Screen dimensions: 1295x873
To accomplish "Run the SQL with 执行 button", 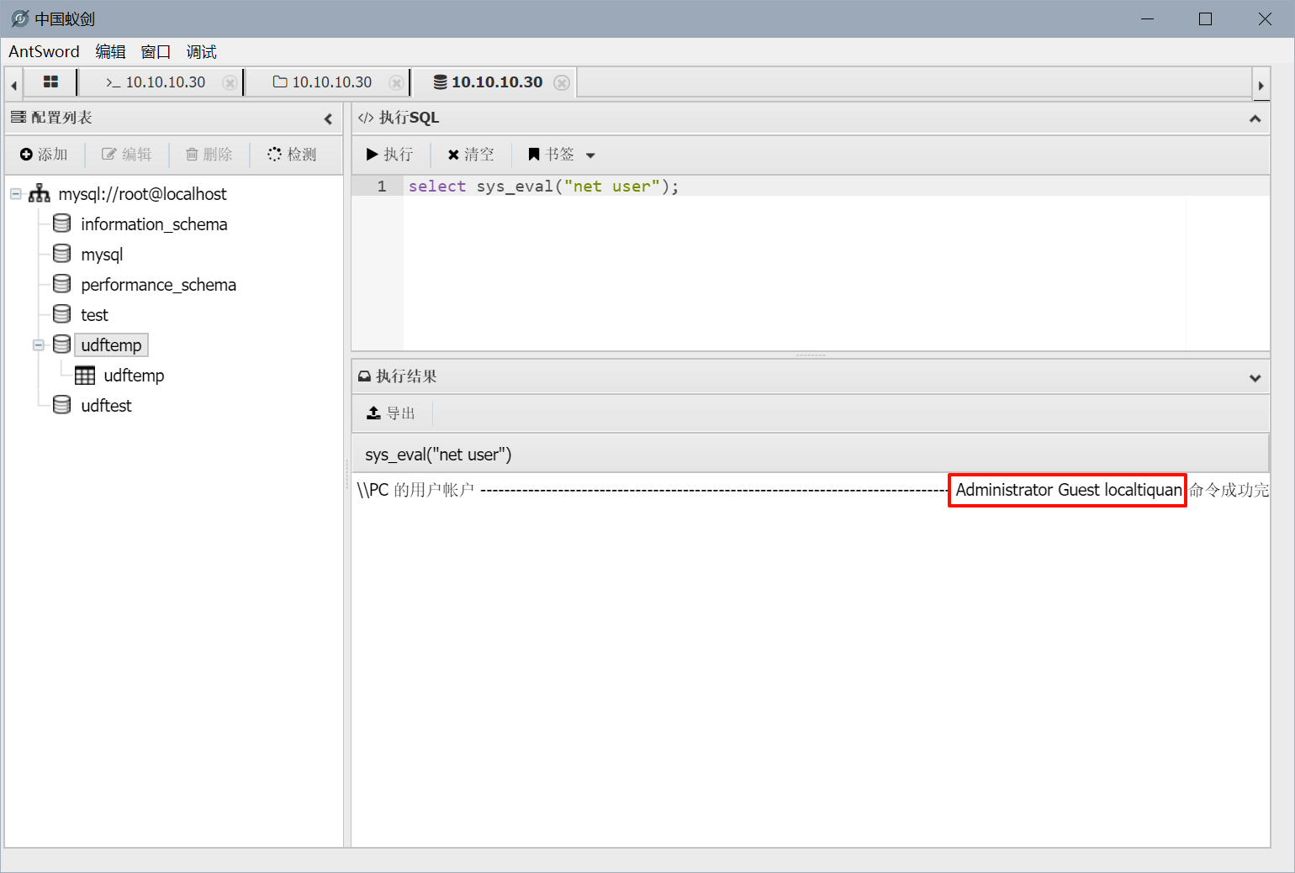I will [x=390, y=155].
